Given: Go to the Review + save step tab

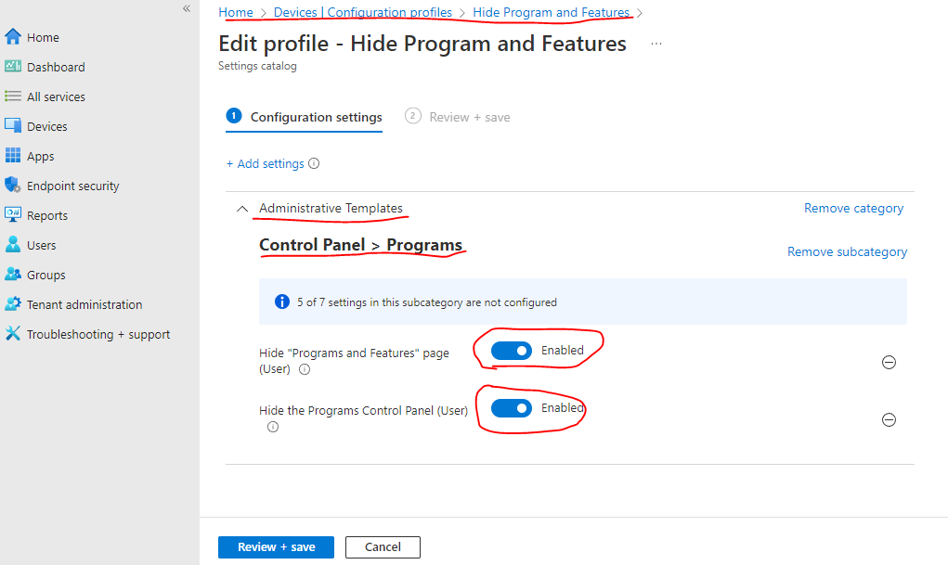Looking at the screenshot, I should point(458,117).
